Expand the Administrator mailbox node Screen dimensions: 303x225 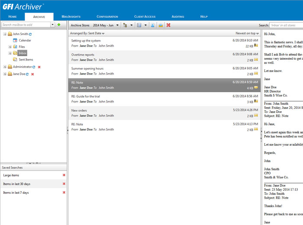tap(5, 67)
